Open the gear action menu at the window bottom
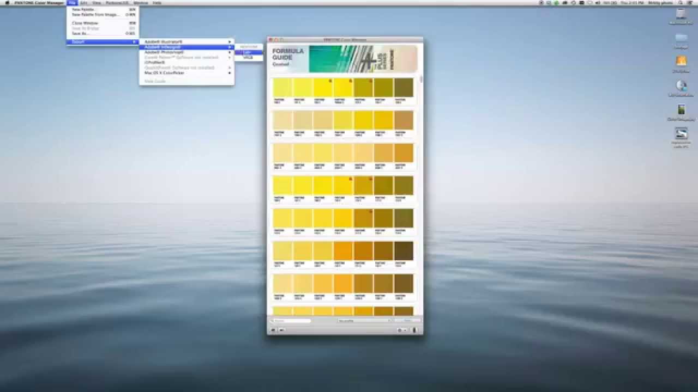698x392 pixels. coord(402,330)
